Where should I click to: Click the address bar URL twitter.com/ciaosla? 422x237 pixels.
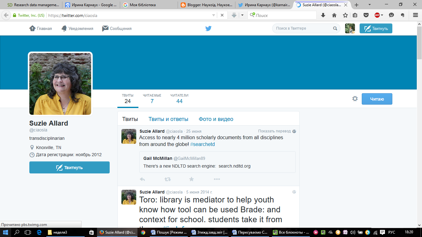(73, 15)
